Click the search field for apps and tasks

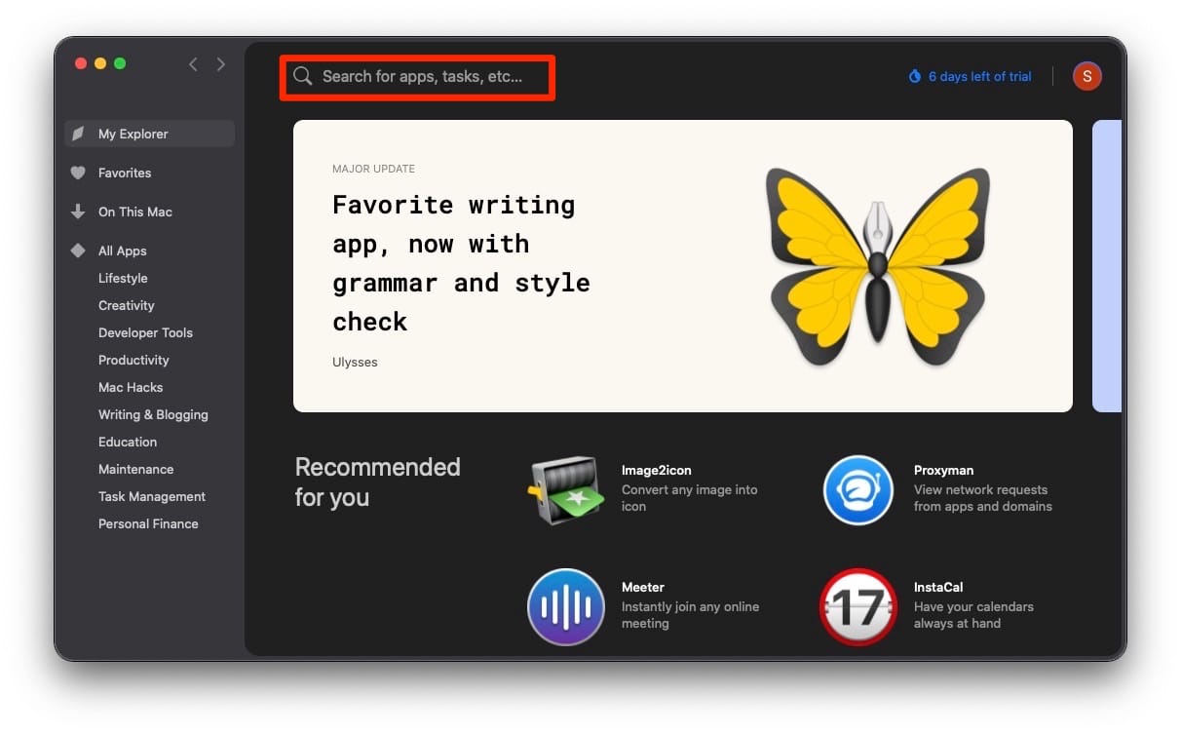point(419,76)
